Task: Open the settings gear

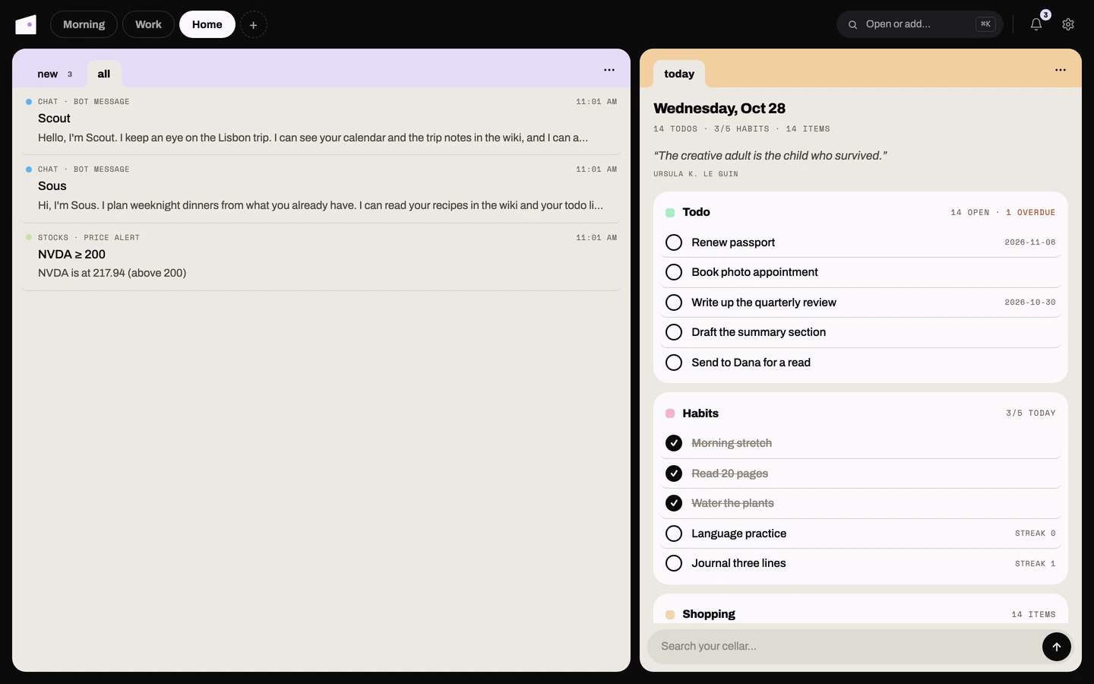Action: click(1068, 24)
